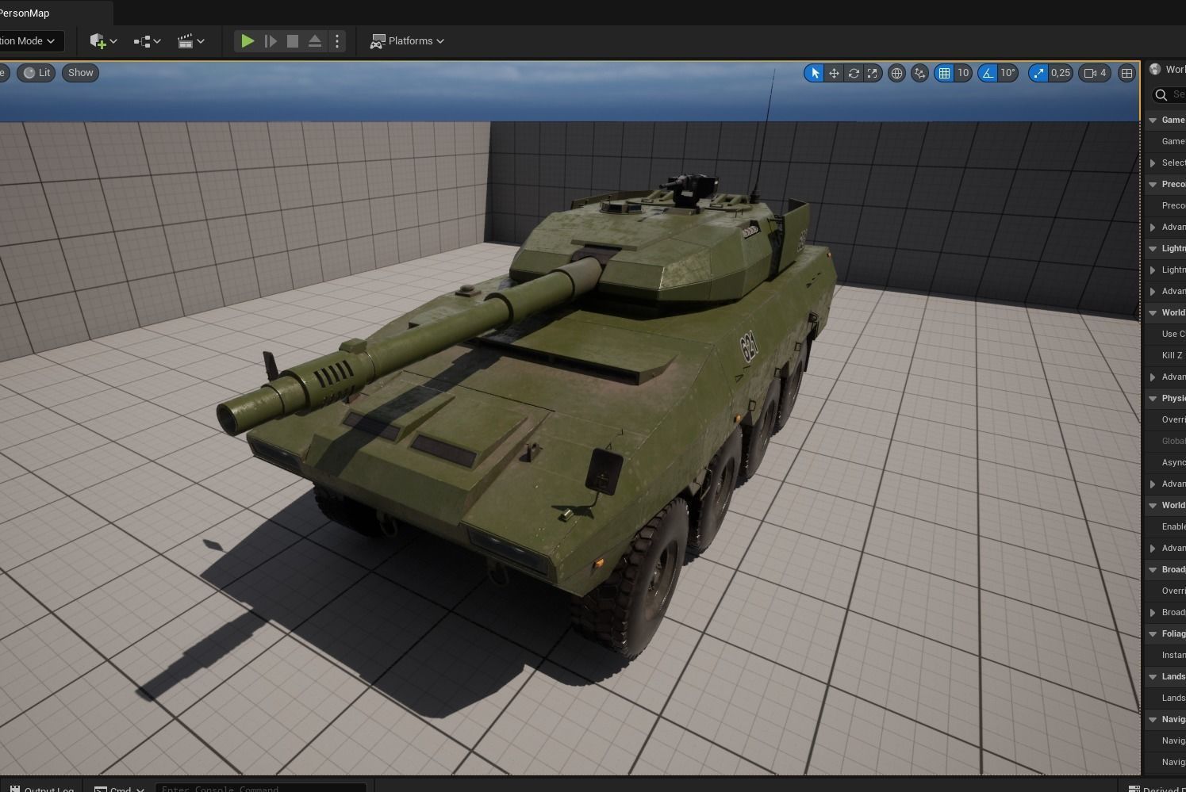This screenshot has width=1186, height=792.
Task: Start Play in Editor with green arrow
Action: [248, 40]
